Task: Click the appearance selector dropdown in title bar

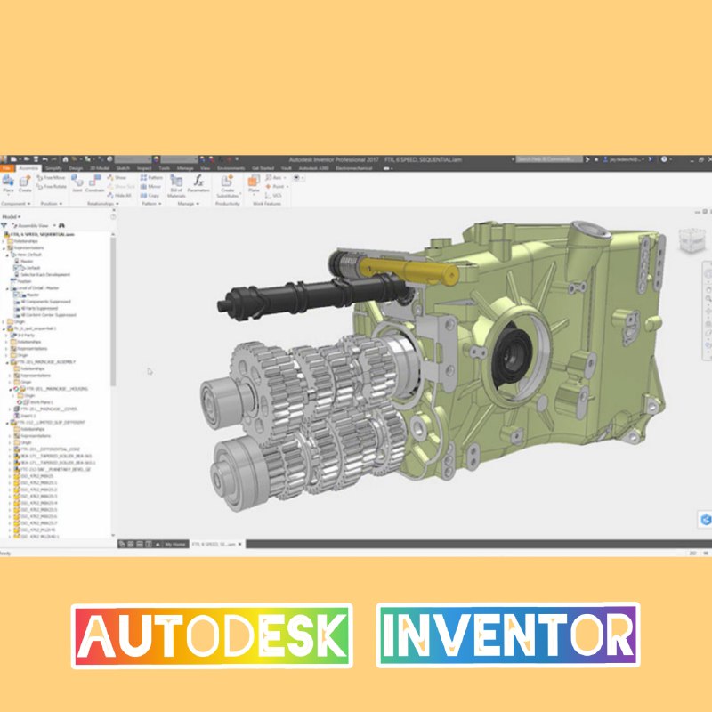Action: 180,159
